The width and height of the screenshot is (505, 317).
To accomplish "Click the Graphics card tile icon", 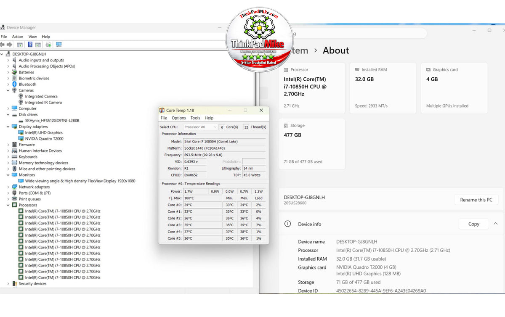I will (428, 70).
